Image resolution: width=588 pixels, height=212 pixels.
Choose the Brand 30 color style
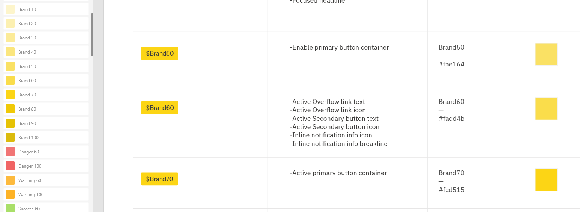pos(46,38)
